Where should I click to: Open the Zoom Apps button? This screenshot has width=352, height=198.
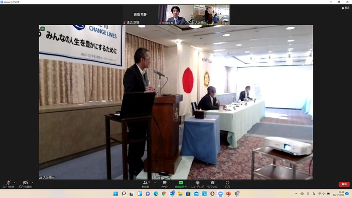[x=227, y=184]
